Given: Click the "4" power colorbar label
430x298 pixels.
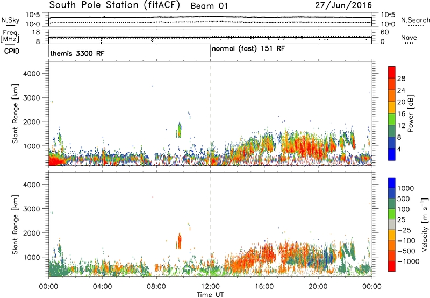Looking at the screenshot, I should (x=399, y=150).
